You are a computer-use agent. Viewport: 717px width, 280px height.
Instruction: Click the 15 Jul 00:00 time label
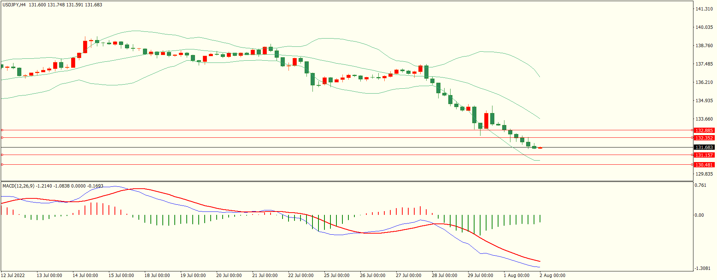pyautogui.click(x=121, y=276)
